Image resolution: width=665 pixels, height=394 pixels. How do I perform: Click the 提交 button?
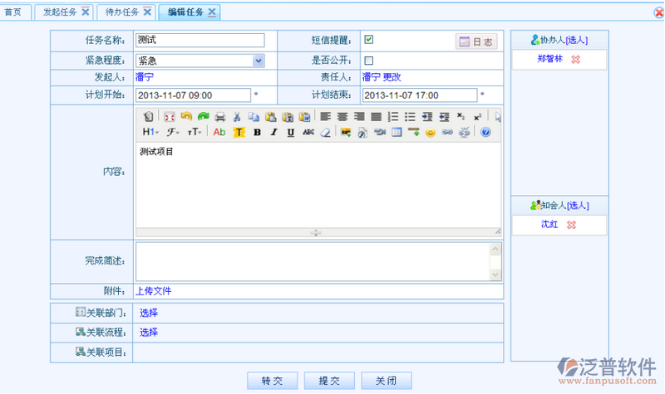[x=329, y=380]
